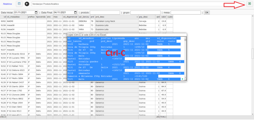Open prd_desc column sort dropdown arrow
The width and height of the screenshot is (254, 120).
pyautogui.click(x=137, y=17)
